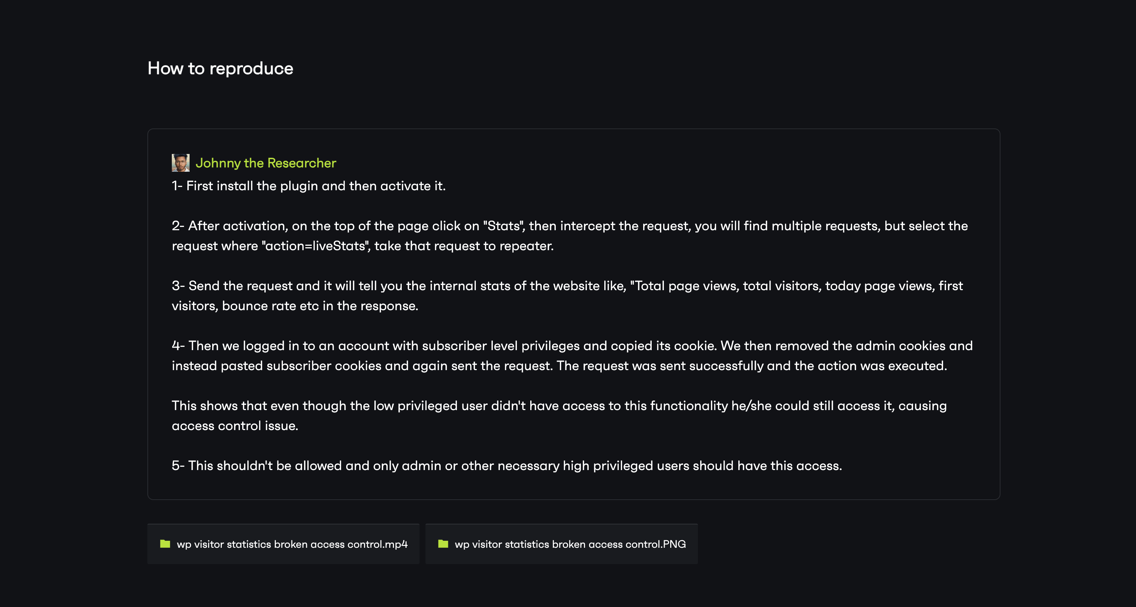Click the How to reproduce heading

220,68
